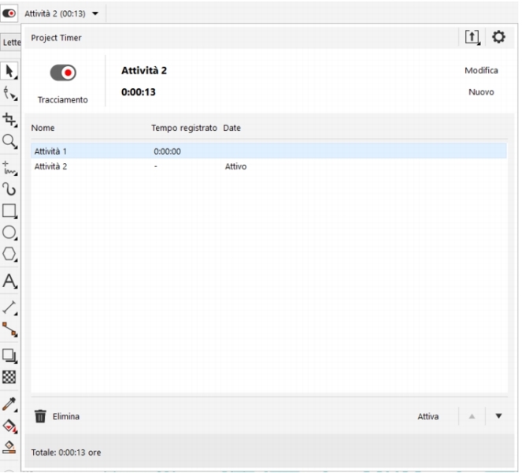Select the Pick tool arrow
This screenshot has width=522, height=473.
click(10, 71)
